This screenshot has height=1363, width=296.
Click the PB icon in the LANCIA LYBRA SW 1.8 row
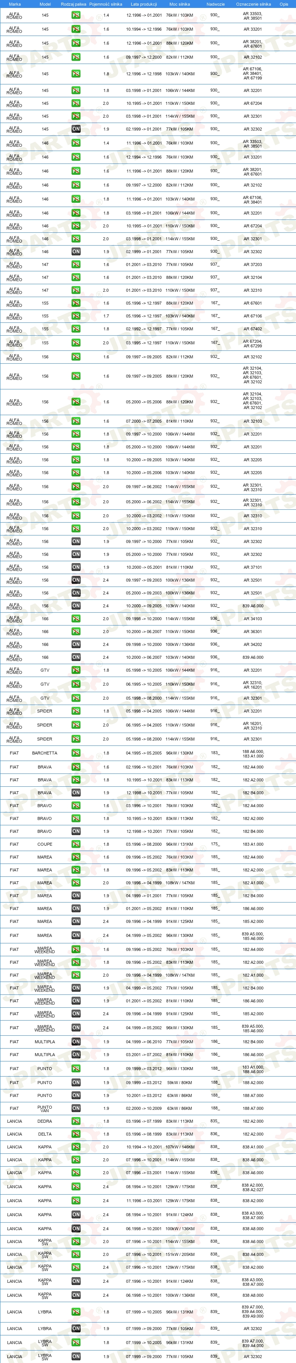(76, 1343)
